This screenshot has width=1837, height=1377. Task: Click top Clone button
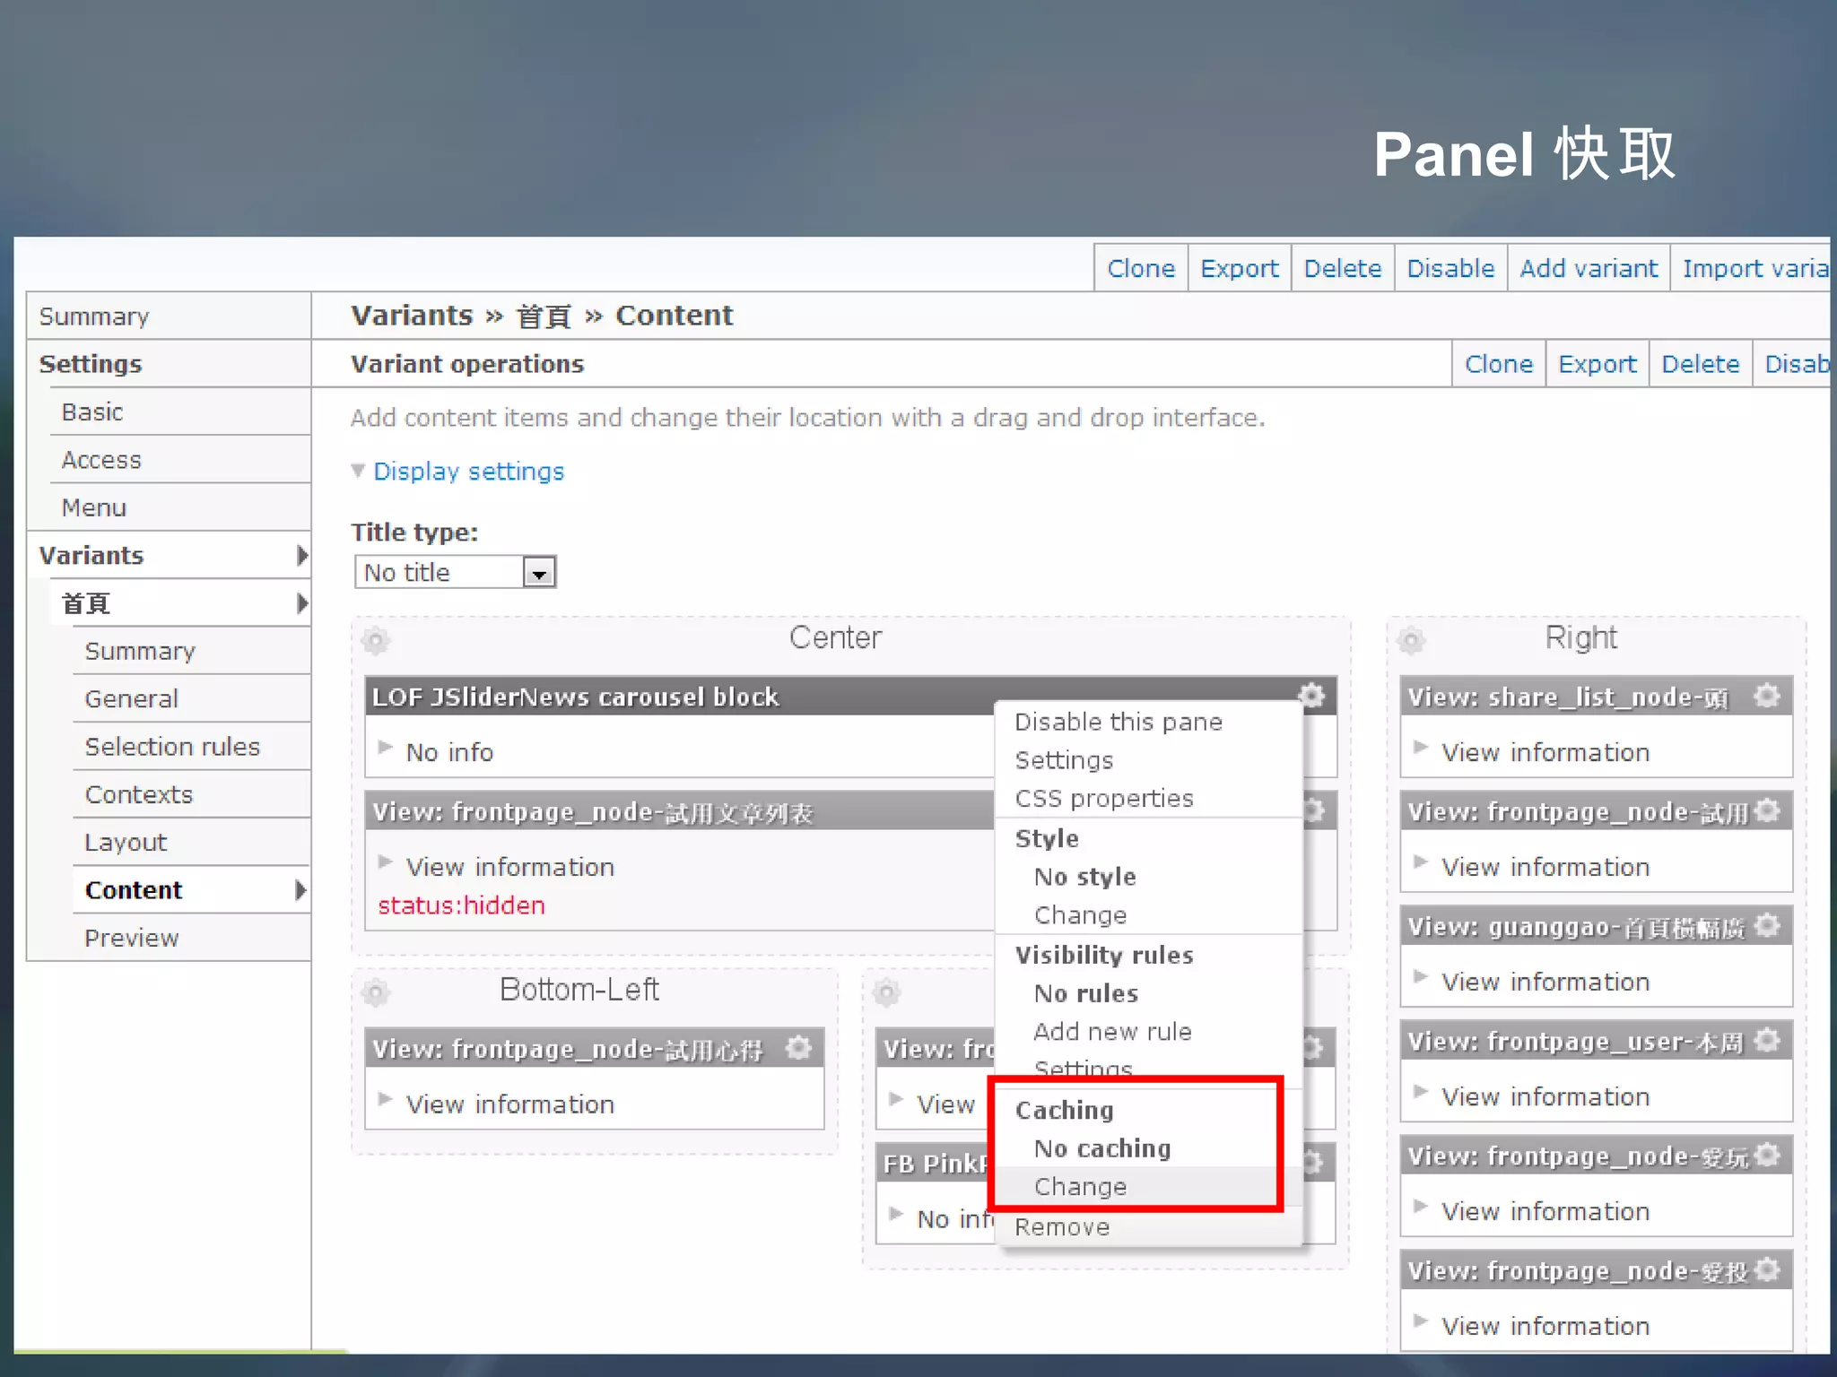(x=1141, y=268)
